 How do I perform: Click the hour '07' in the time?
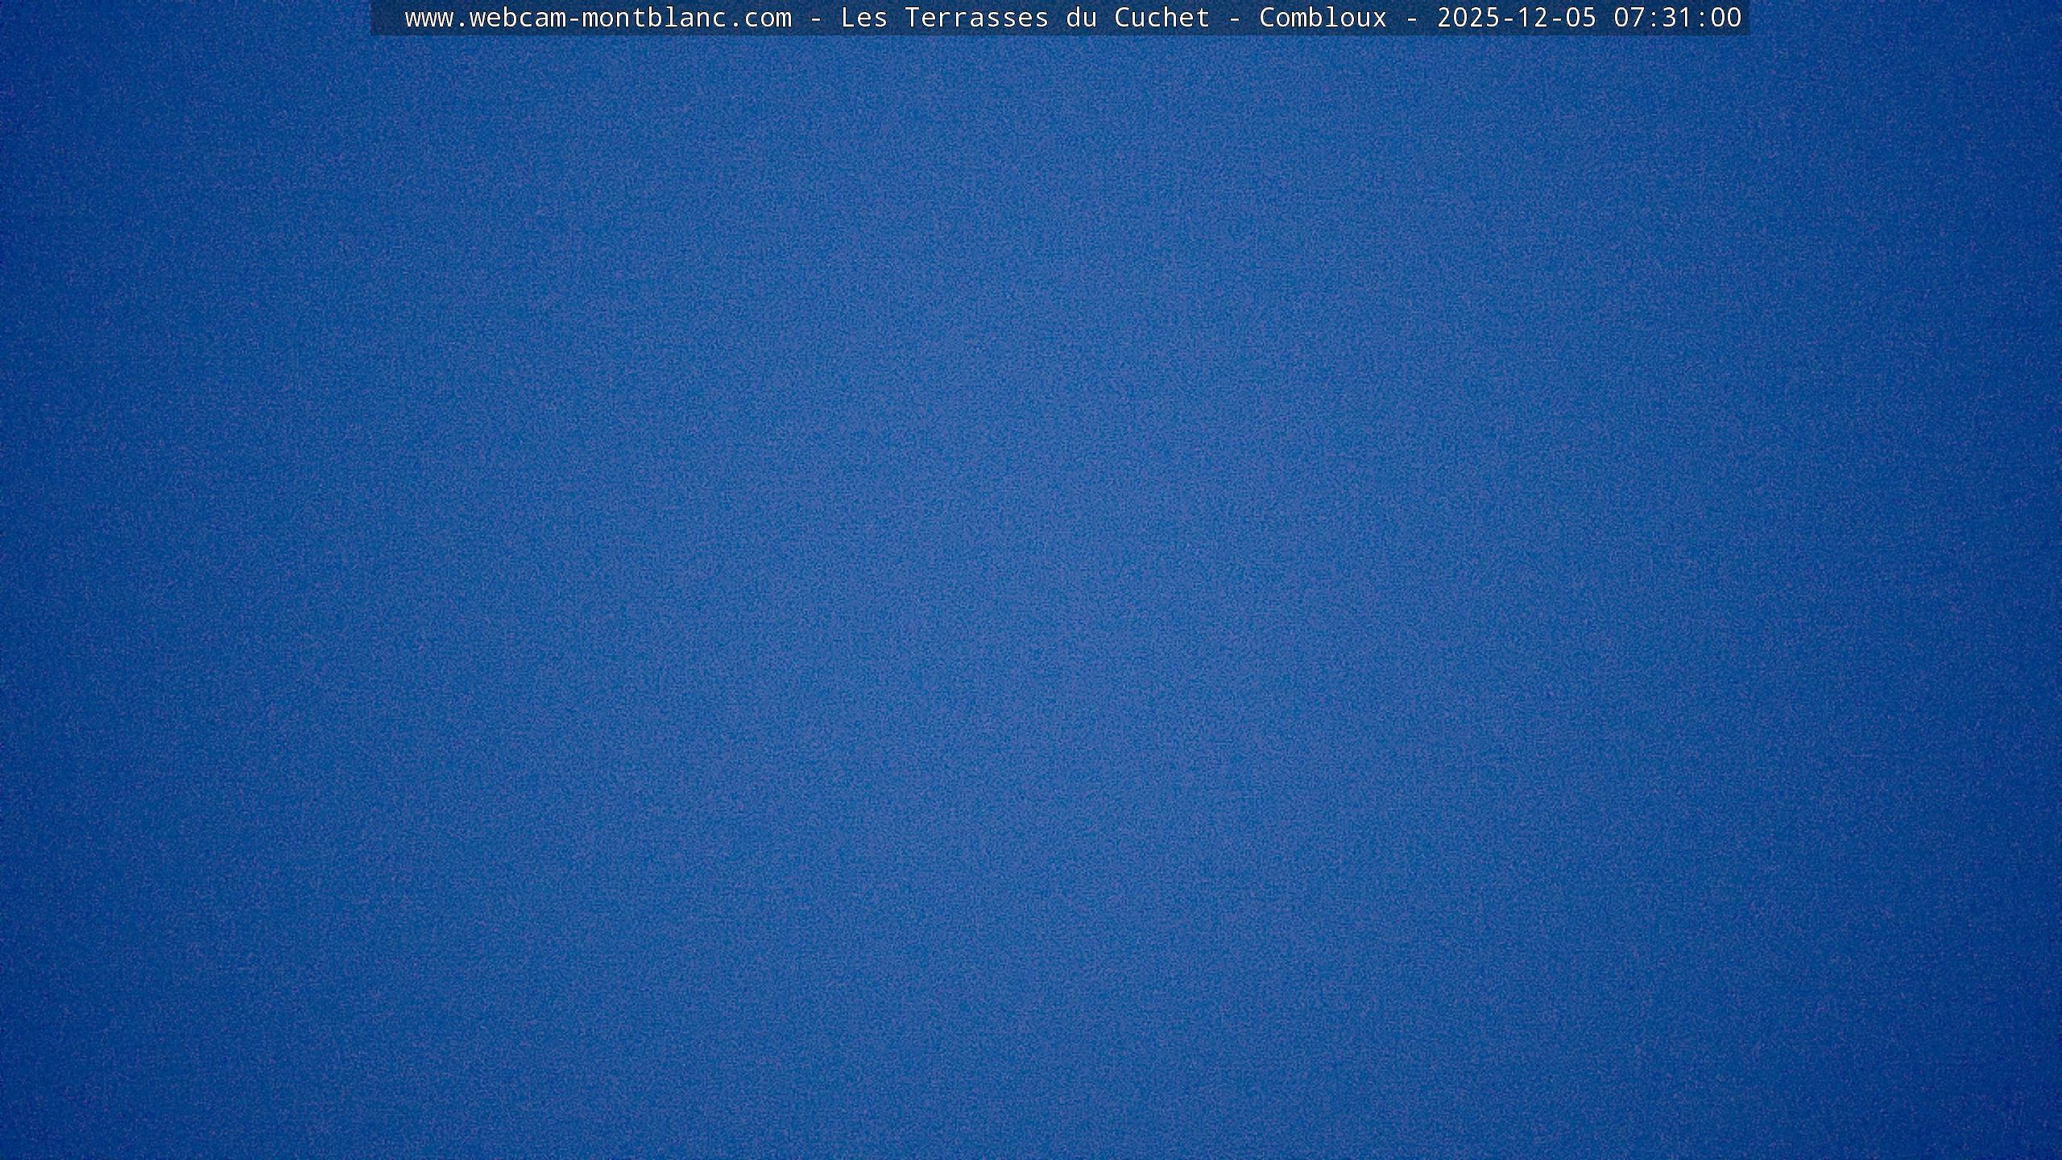click(1629, 18)
